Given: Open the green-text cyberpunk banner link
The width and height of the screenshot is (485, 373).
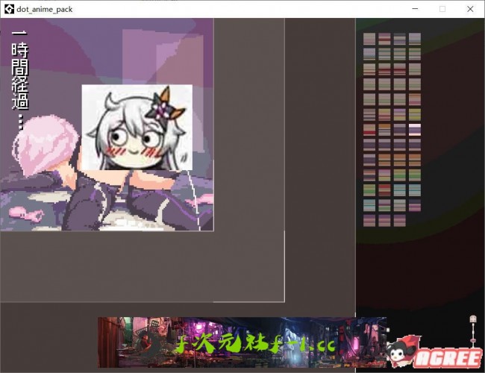Looking at the screenshot, I should point(242,342).
